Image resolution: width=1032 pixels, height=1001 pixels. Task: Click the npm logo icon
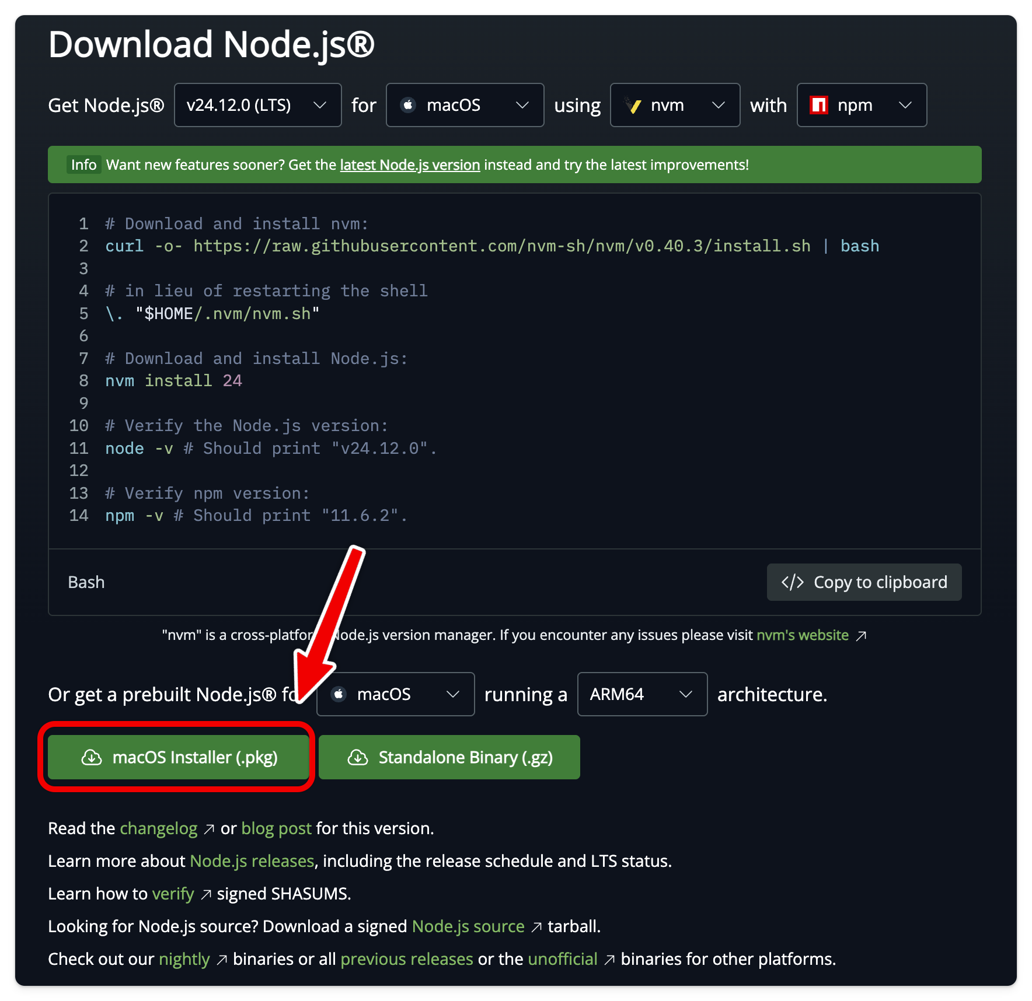point(819,105)
